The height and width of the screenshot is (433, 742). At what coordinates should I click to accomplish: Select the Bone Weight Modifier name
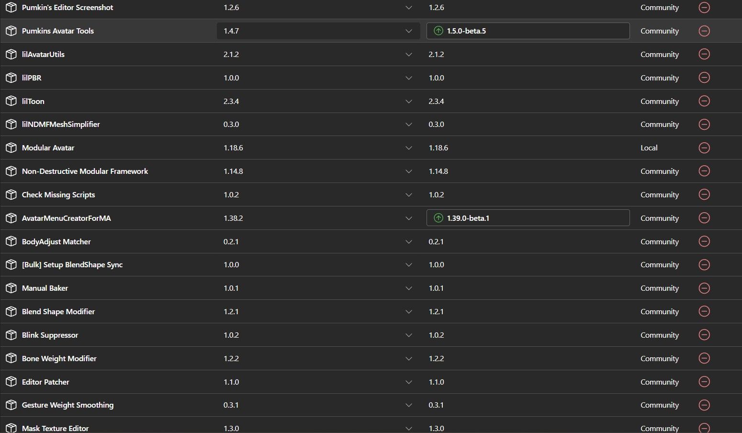coord(59,358)
